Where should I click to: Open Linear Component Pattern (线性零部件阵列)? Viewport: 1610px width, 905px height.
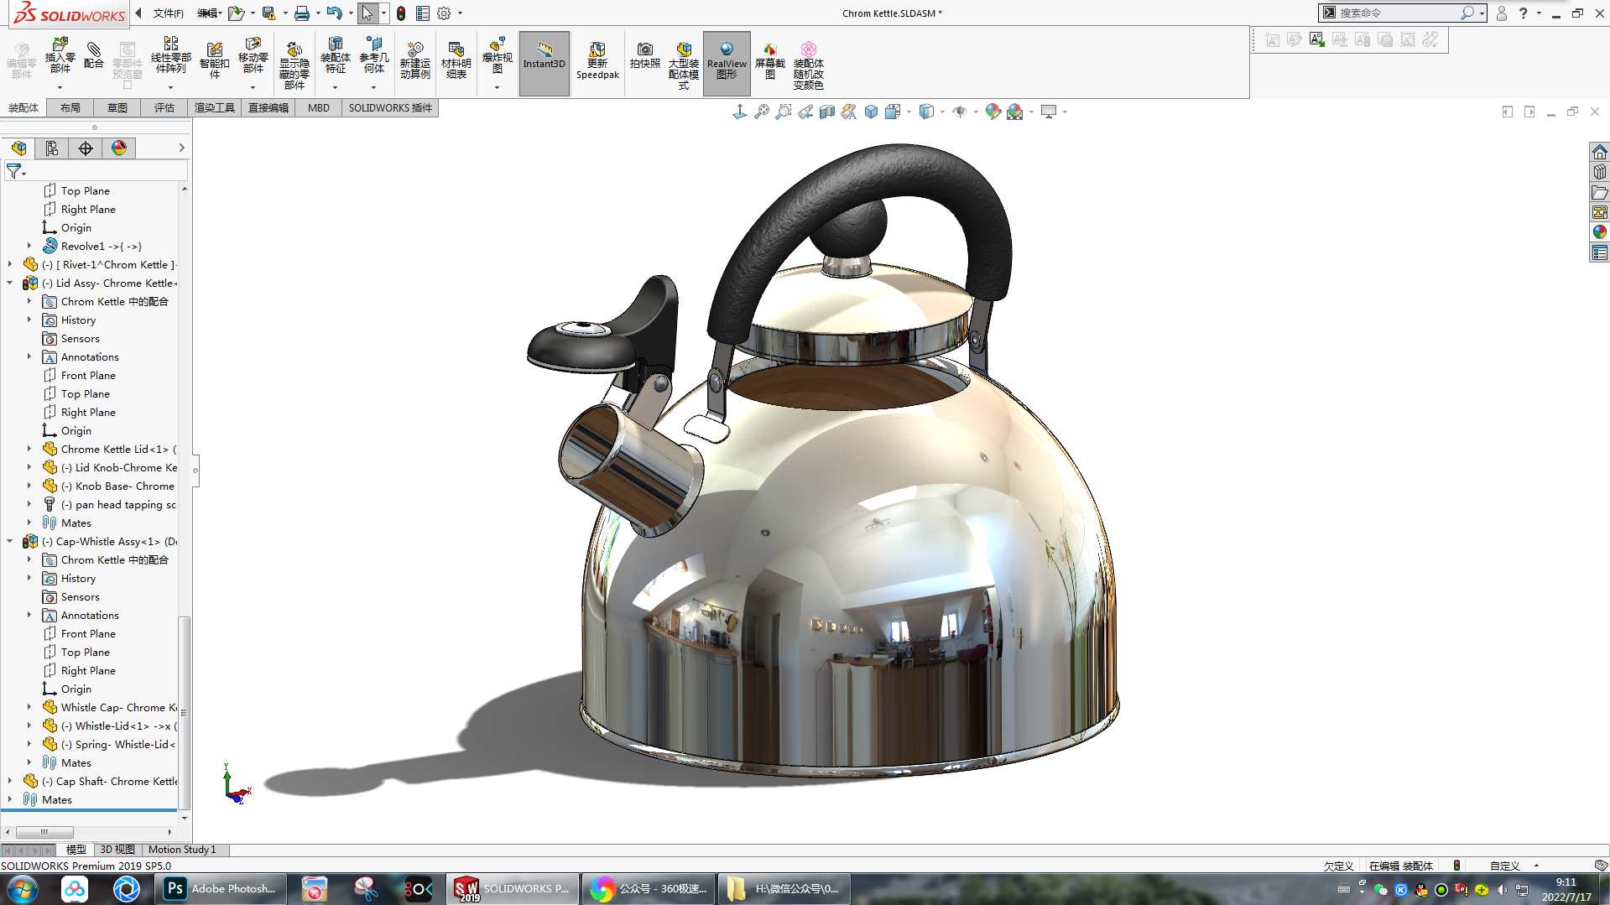pos(170,55)
